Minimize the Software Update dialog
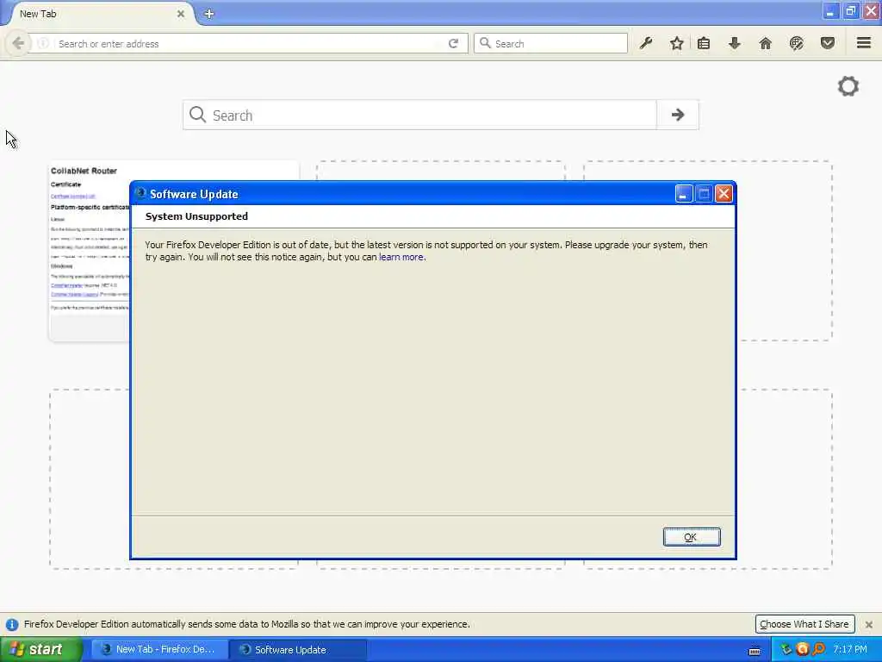The width and height of the screenshot is (882, 662). point(683,194)
